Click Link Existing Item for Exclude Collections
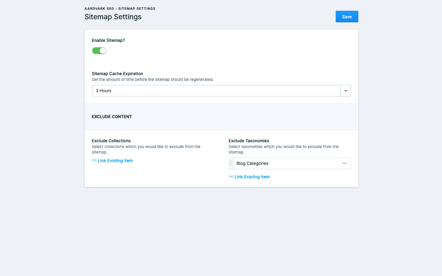The height and width of the screenshot is (276, 442). [x=115, y=160]
